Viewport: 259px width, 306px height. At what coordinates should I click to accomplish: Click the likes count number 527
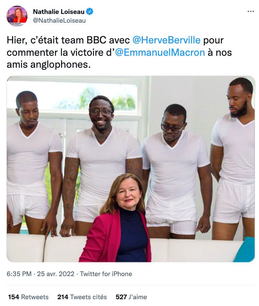coord(121,297)
